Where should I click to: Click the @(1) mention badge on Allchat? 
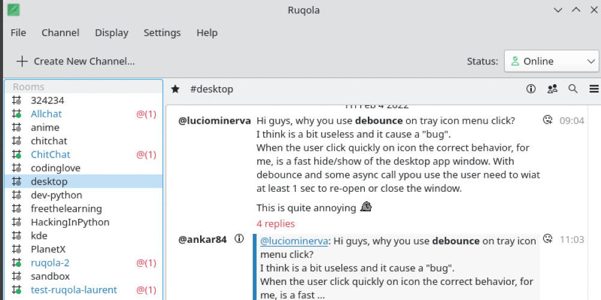147,114
